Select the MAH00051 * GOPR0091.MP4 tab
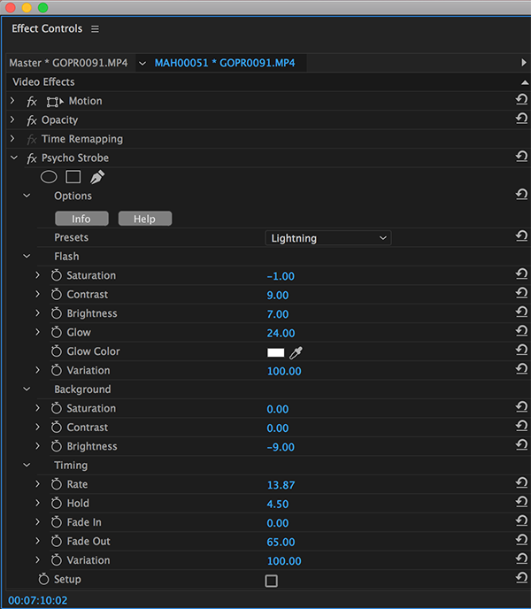Image resolution: width=531 pixels, height=609 pixels. coord(225,63)
